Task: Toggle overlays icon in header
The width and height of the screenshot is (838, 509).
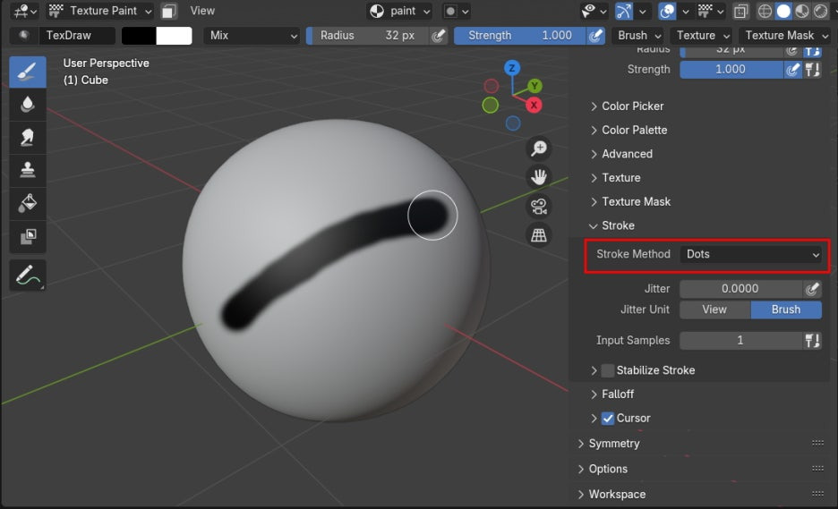Action: click(667, 11)
